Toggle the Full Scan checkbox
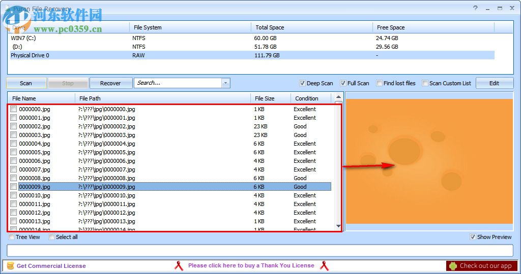Image resolution: width=521 pixels, height=274 pixels. point(343,83)
